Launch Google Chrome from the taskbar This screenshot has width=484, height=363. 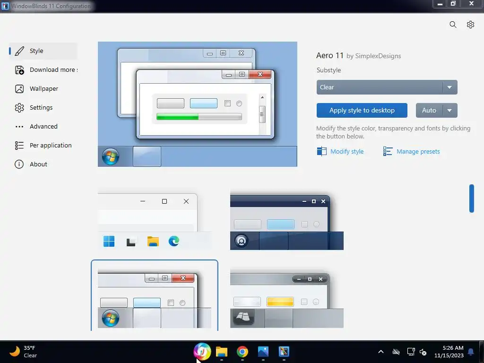coord(242,352)
